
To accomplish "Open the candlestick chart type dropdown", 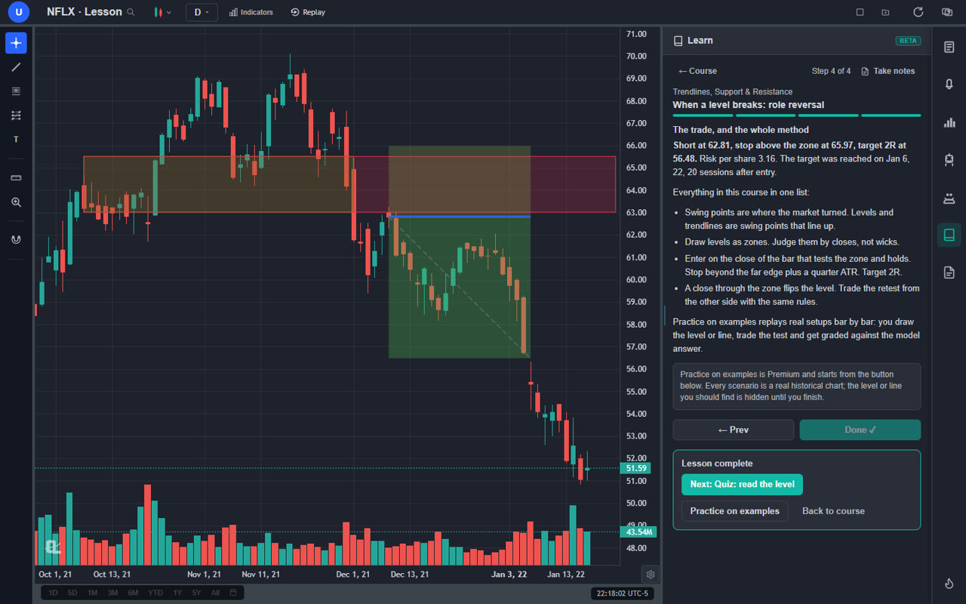I will pyautogui.click(x=162, y=12).
